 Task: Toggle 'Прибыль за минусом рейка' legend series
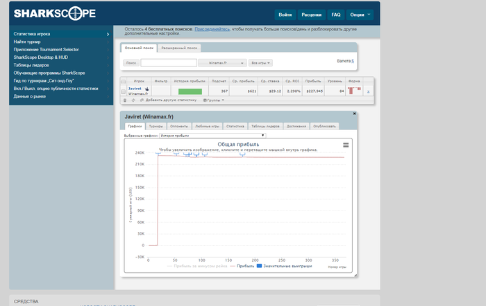tap(197, 266)
